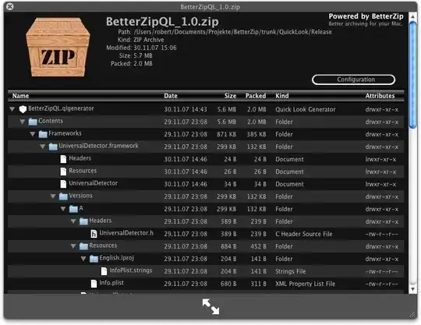Collapse the Resources folder under A
Viewport: 421px width, 325px height.
coord(73,246)
